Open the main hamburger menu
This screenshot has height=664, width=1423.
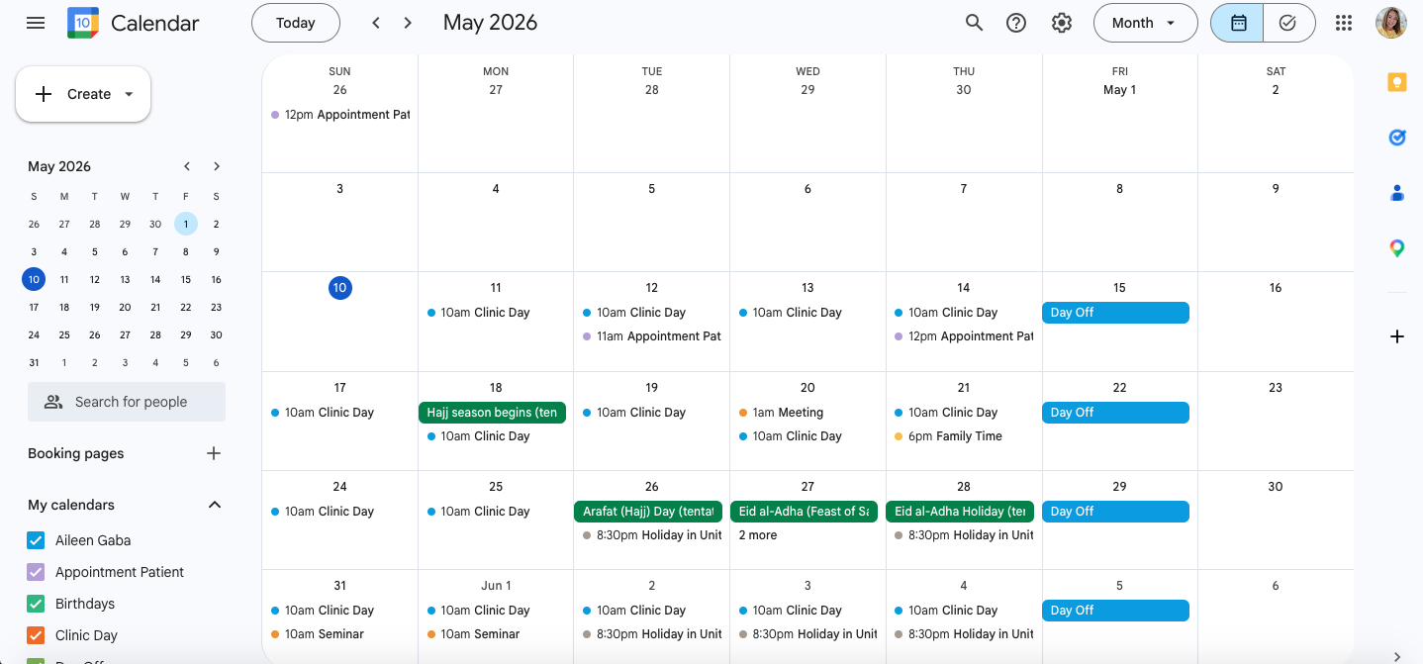(x=36, y=23)
